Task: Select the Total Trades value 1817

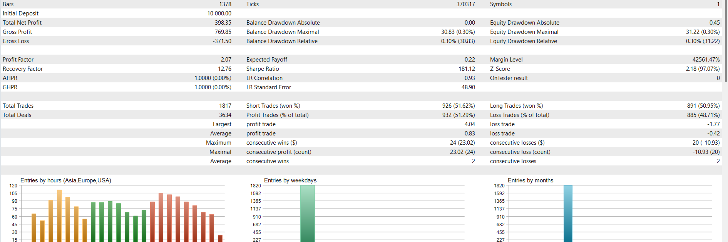Action: (225, 106)
